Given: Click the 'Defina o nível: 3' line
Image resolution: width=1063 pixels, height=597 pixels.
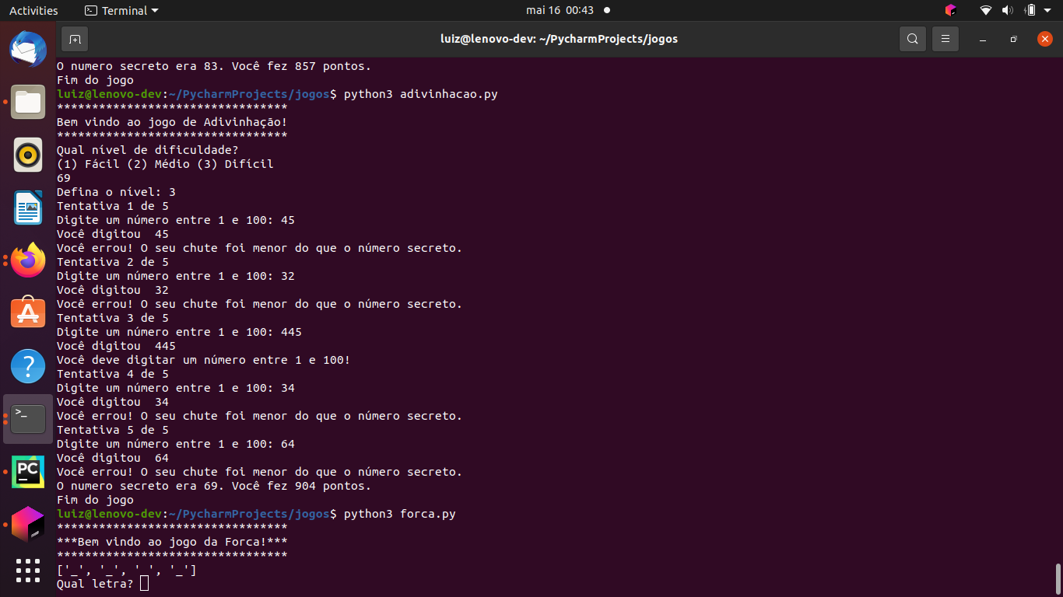Looking at the screenshot, I should point(116,192).
